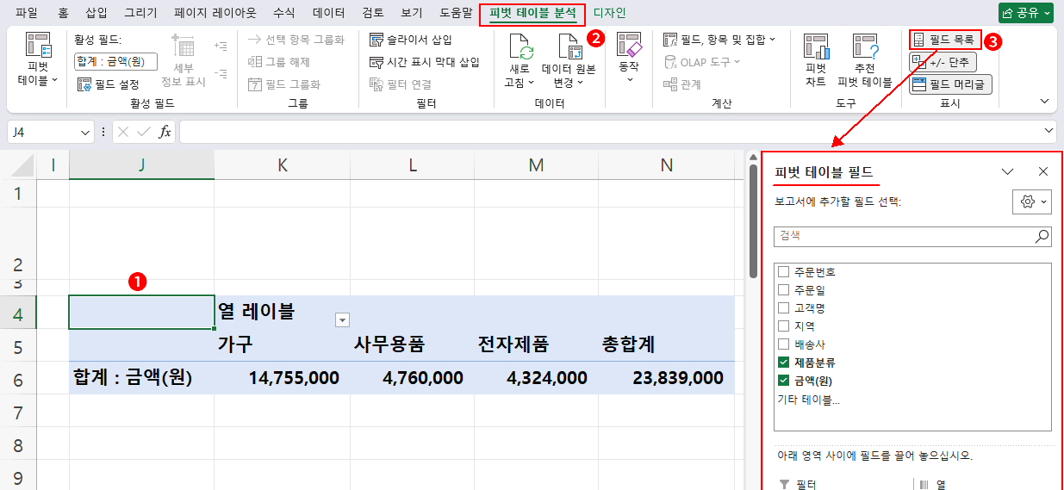The height and width of the screenshot is (490, 1064).
Task: Switch to the 삽입 tab
Action: (97, 13)
